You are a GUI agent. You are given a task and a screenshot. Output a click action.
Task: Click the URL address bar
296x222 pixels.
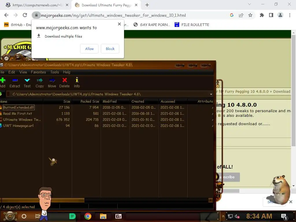pos(113,15)
